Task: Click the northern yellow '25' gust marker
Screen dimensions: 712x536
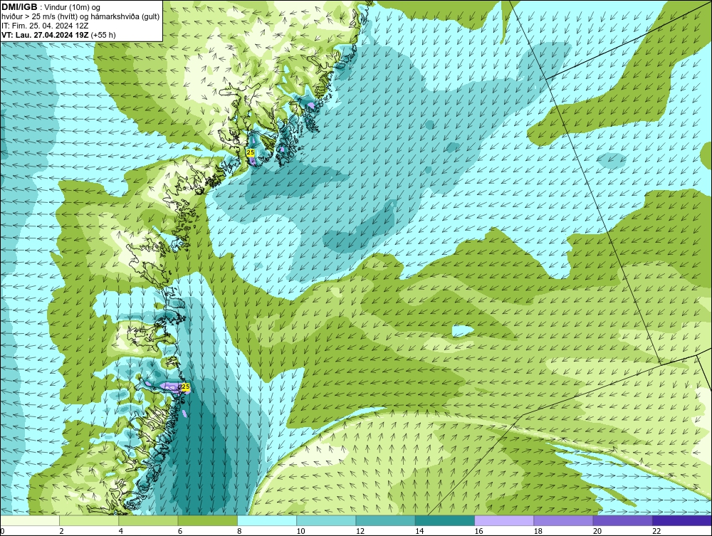Action: click(251, 152)
